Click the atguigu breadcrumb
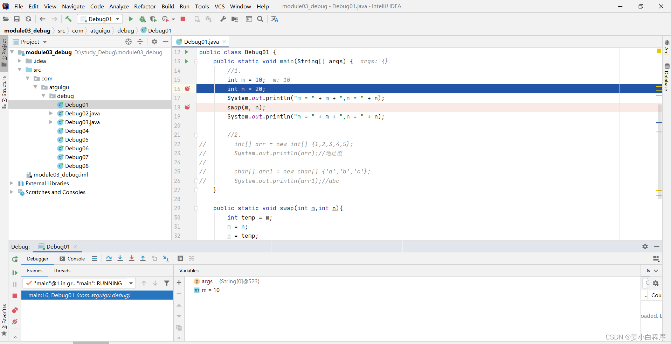The image size is (671, 344). 100,30
